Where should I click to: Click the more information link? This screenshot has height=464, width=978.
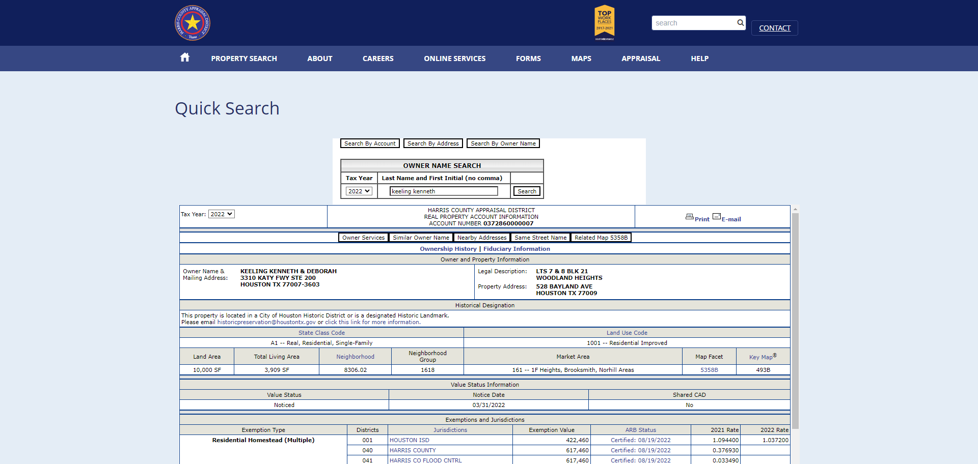(372, 322)
